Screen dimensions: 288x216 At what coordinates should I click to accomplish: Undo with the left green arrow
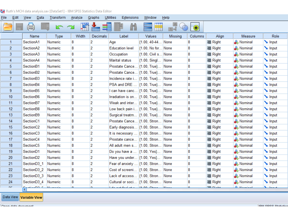59,27
